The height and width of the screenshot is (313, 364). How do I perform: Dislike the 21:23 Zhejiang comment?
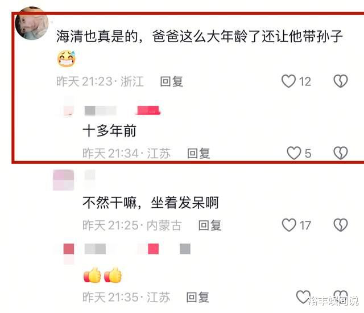341,81
